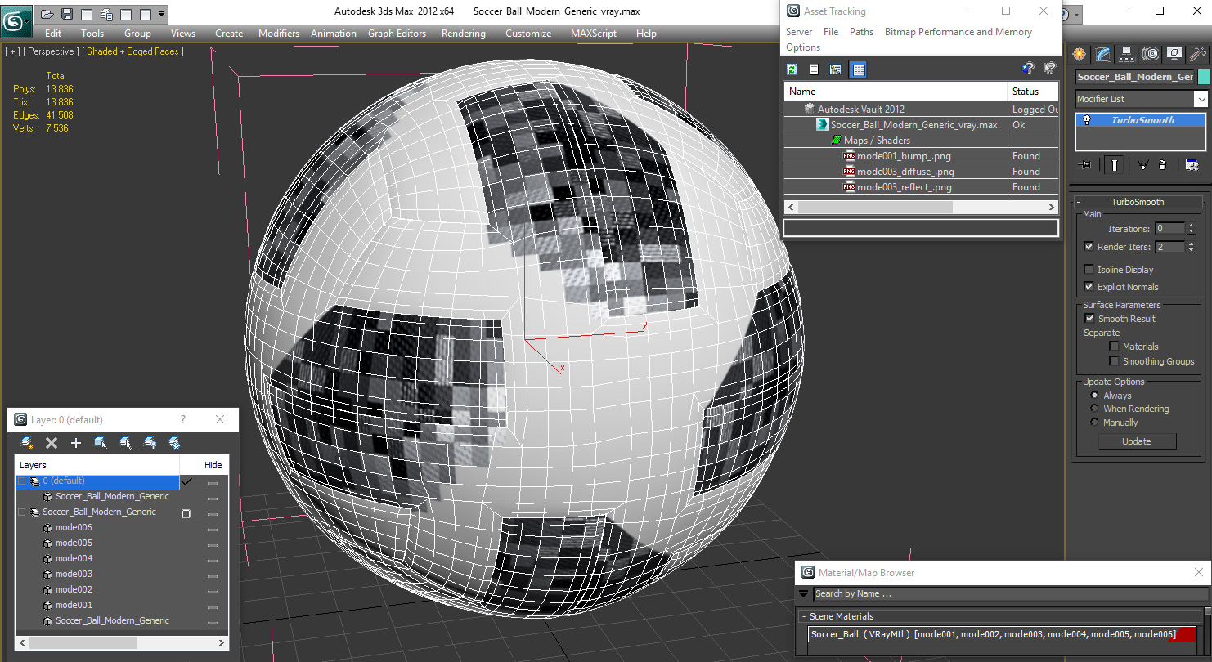Viewport: 1212px width, 662px height.
Task: Select Always update option radio
Action: [1094, 396]
